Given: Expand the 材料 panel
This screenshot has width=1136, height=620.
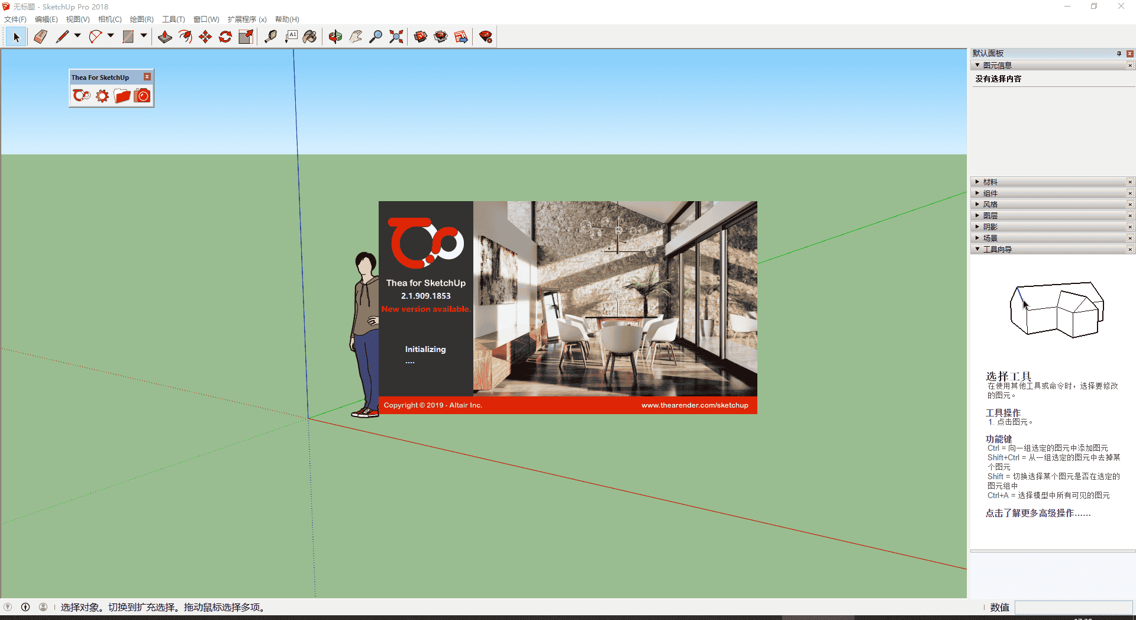Looking at the screenshot, I should [977, 182].
